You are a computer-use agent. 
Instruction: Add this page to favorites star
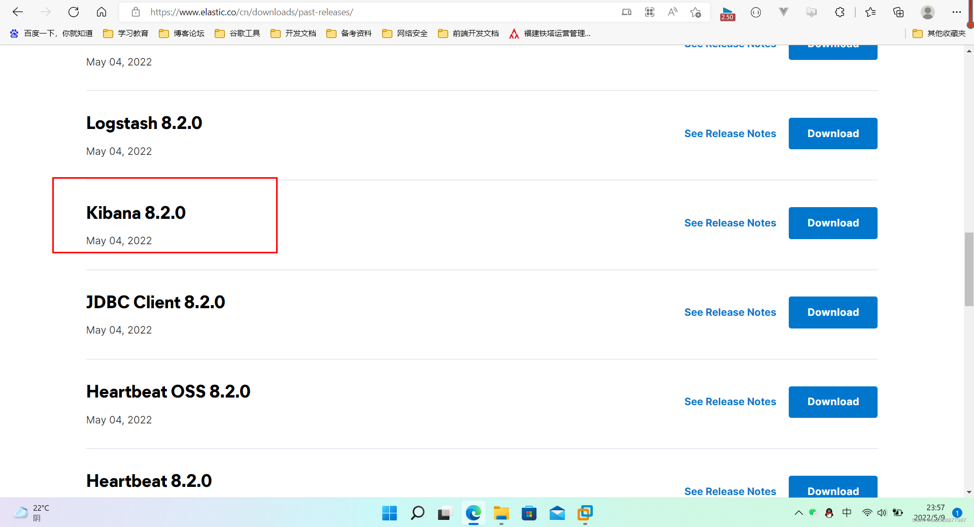point(695,12)
